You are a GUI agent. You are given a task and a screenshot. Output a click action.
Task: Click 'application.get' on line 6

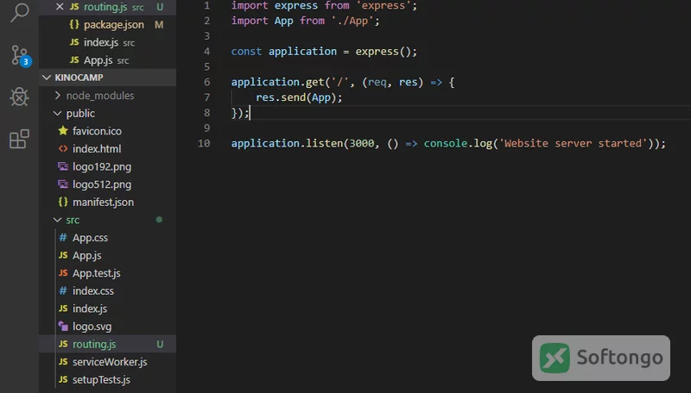coord(277,82)
